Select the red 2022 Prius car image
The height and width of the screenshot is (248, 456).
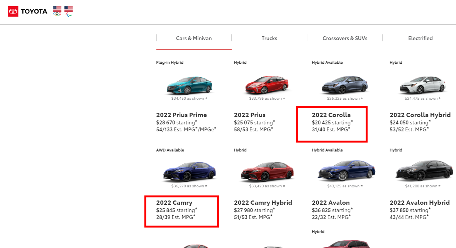pos(267,85)
